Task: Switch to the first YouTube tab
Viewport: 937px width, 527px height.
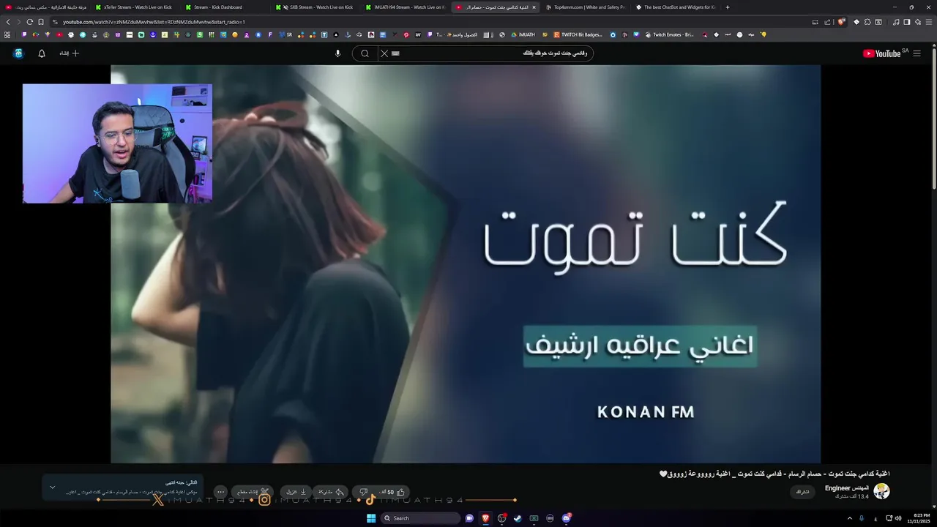Action: (45, 7)
